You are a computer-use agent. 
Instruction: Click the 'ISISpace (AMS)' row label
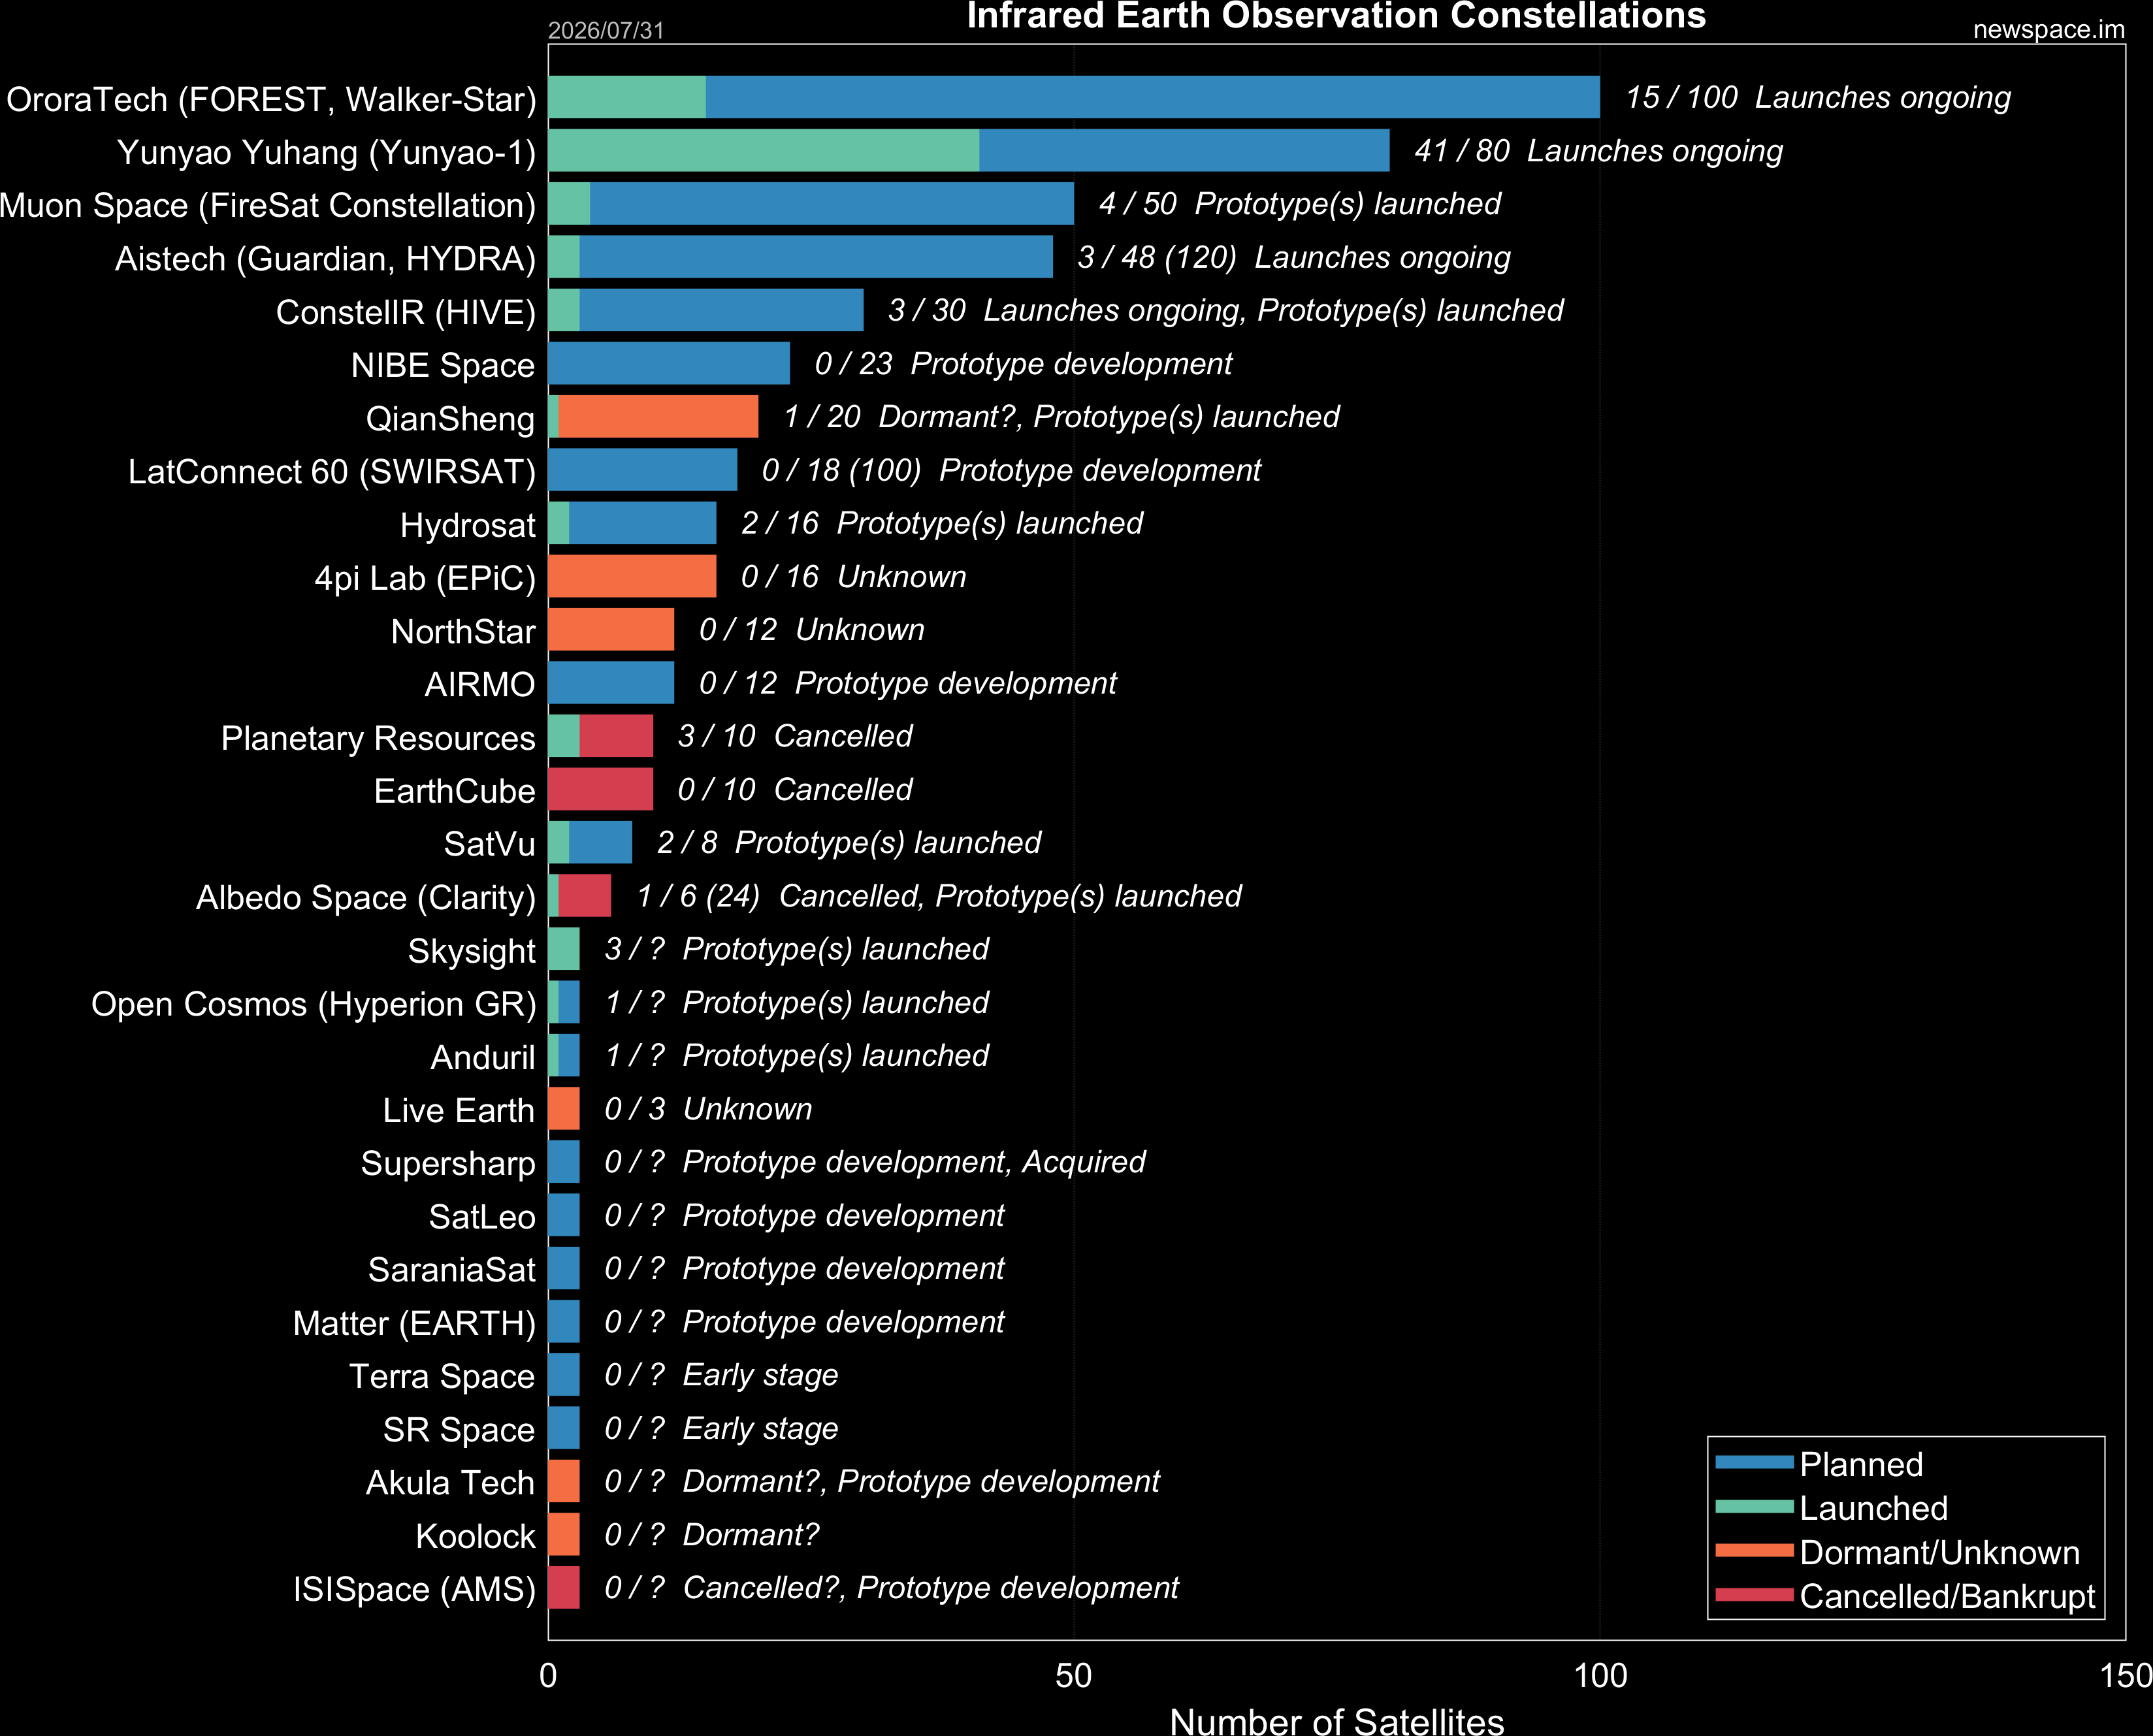[415, 1589]
